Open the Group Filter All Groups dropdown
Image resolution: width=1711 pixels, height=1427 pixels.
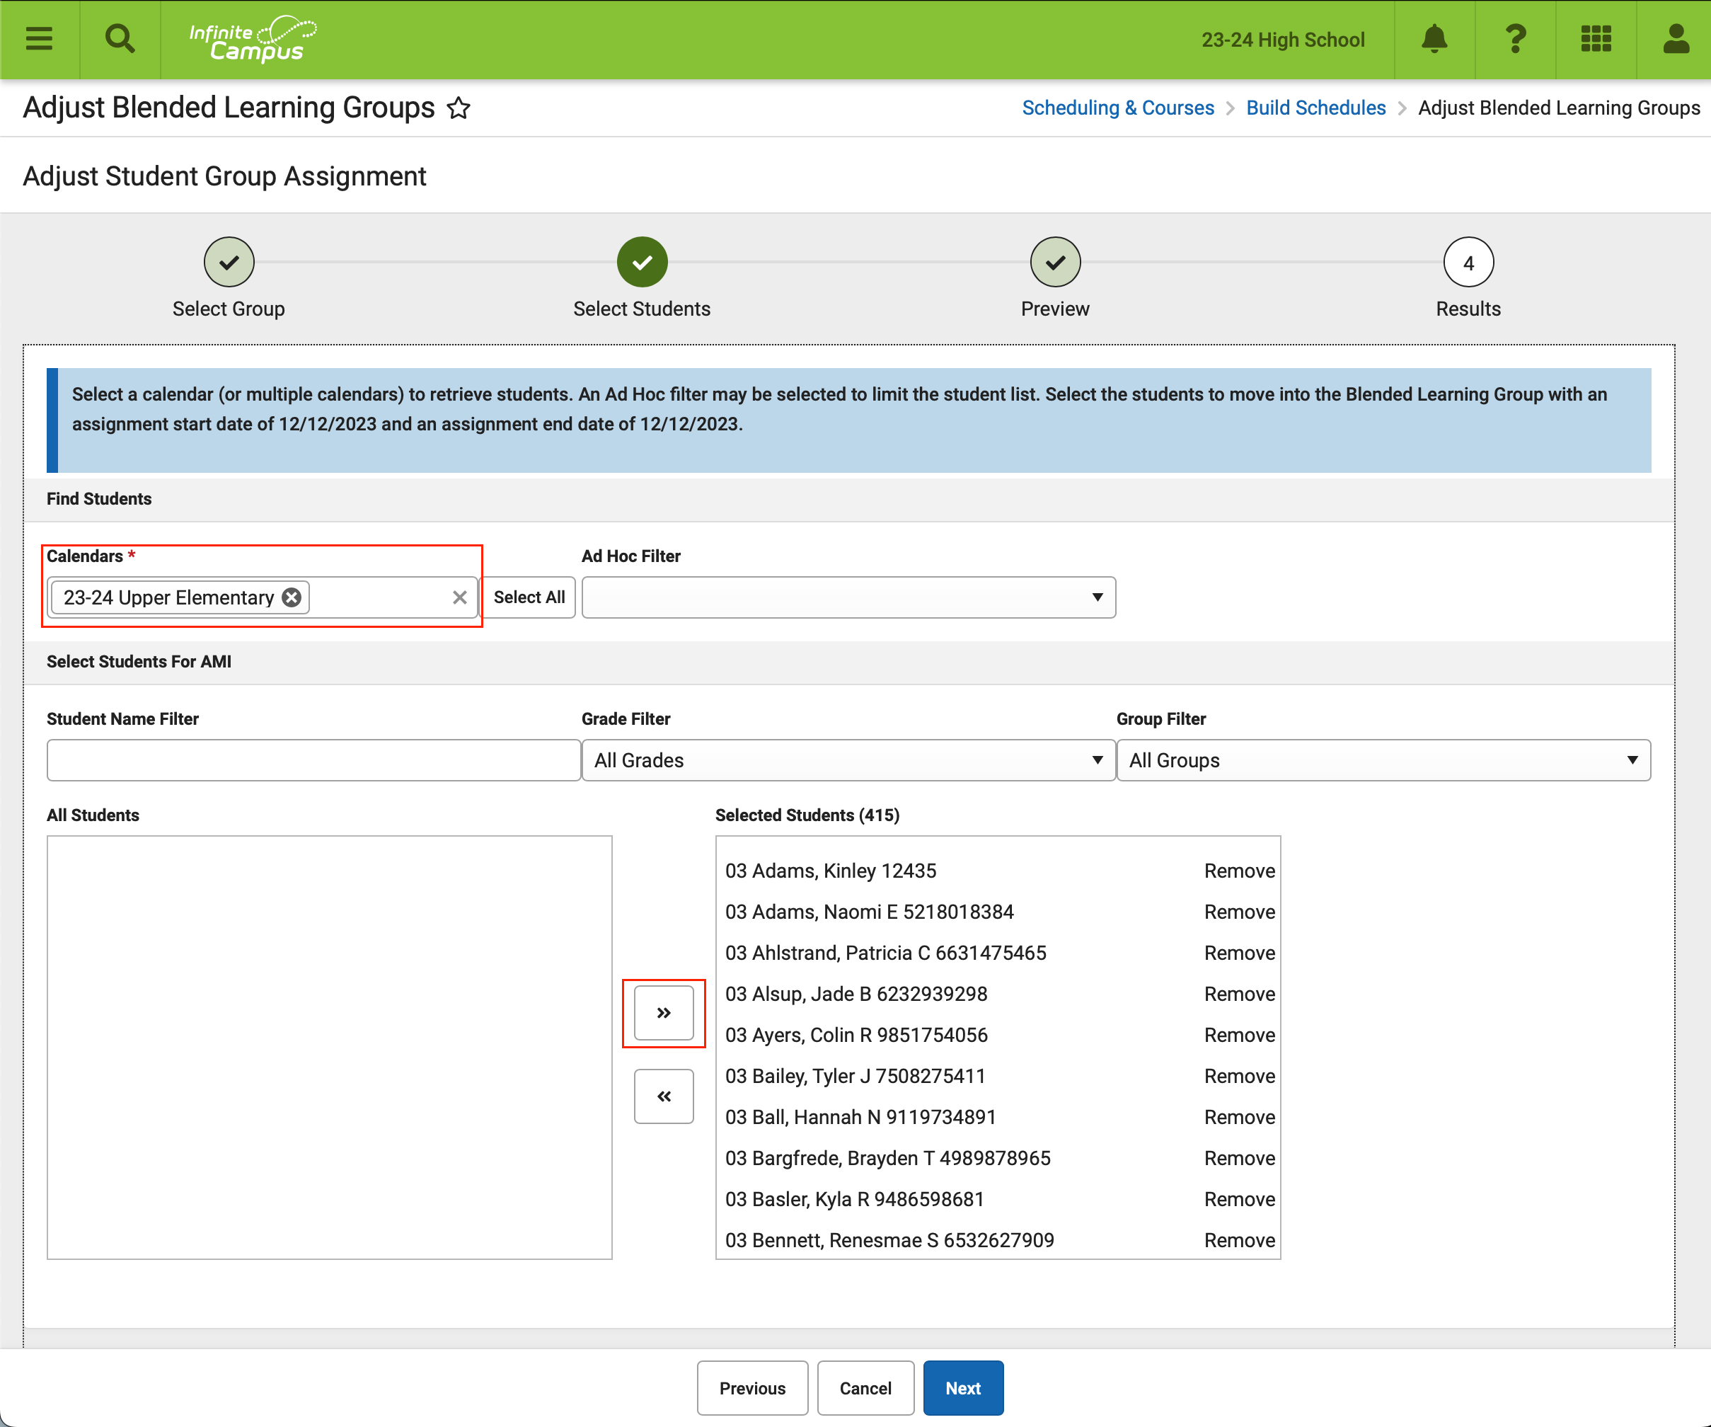coord(1383,760)
